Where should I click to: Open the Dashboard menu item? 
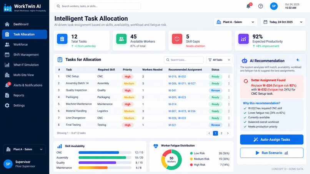(x=24, y=24)
